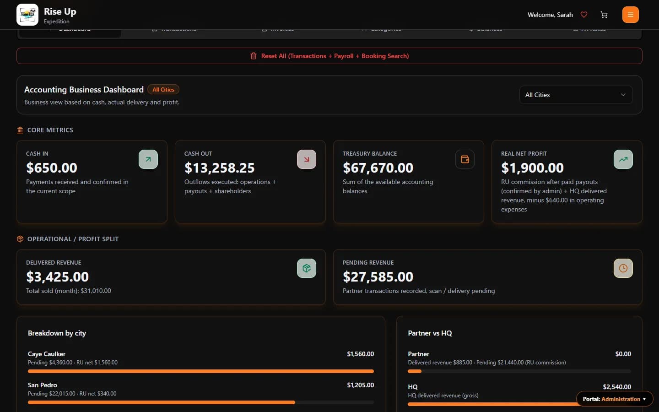Click the Operational Profit Split box icon

point(20,239)
